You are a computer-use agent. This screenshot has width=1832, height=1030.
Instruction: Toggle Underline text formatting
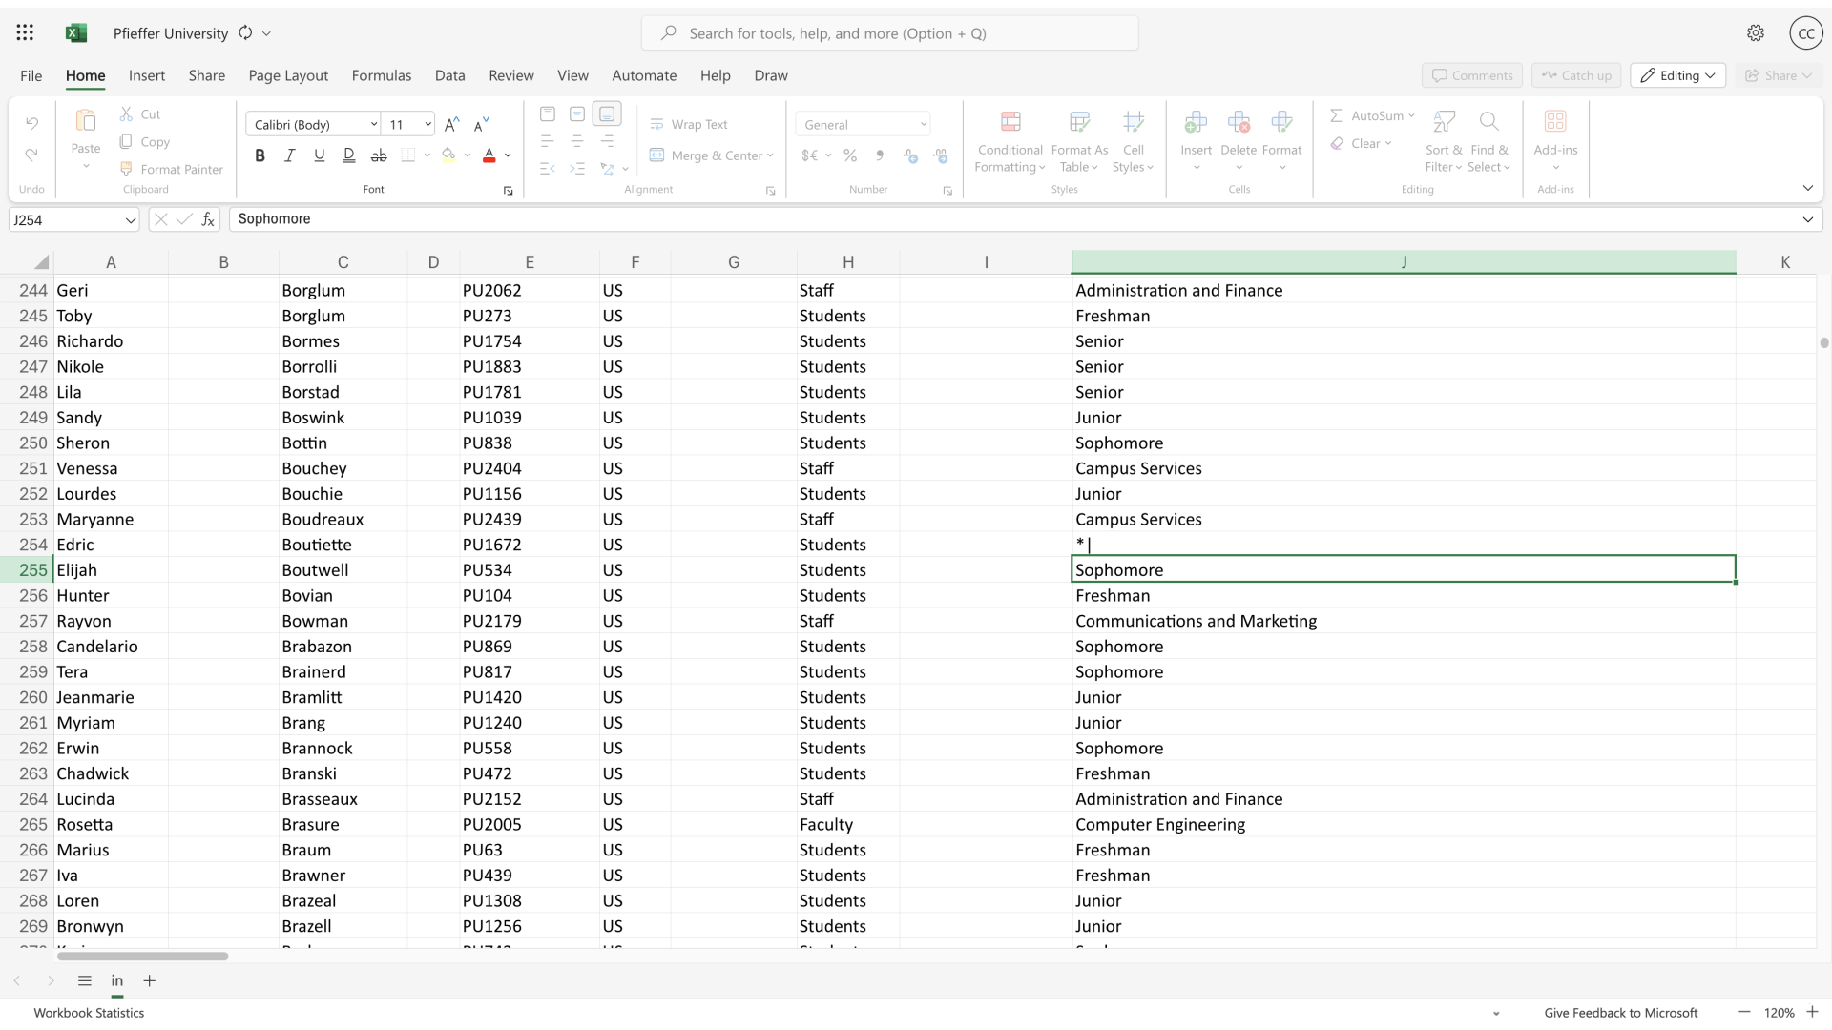(321, 156)
